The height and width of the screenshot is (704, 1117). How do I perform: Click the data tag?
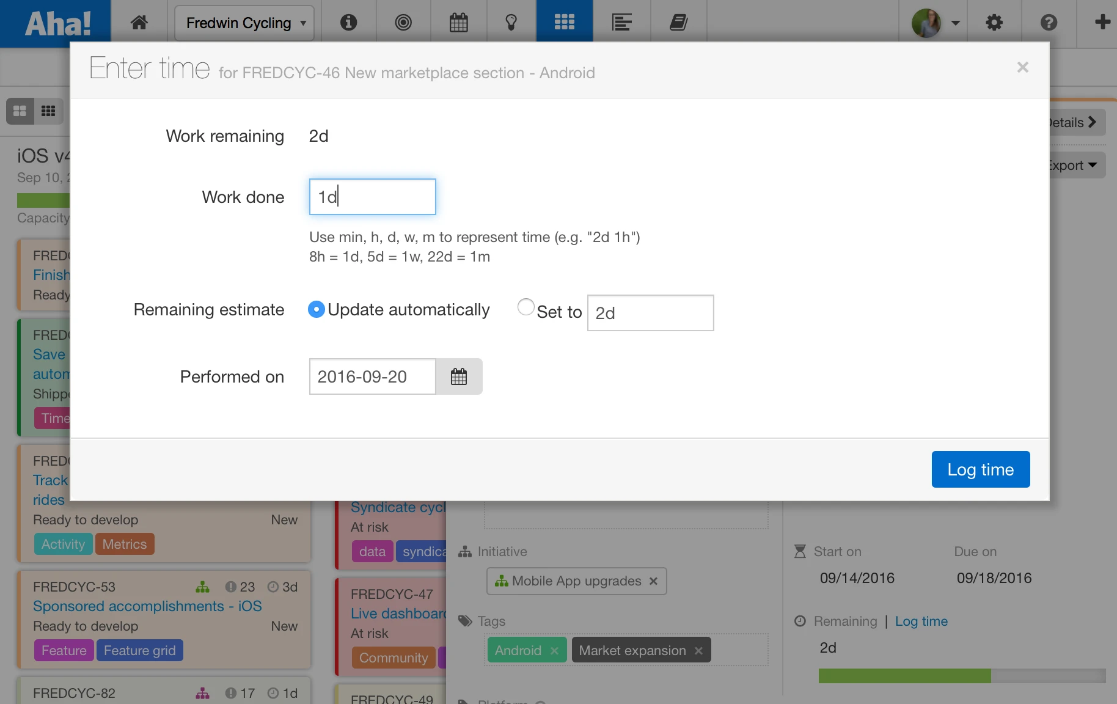373,552
